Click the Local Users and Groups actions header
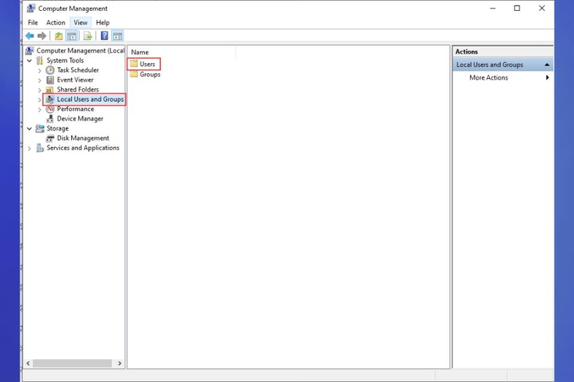The height and width of the screenshot is (382, 574). [502, 65]
